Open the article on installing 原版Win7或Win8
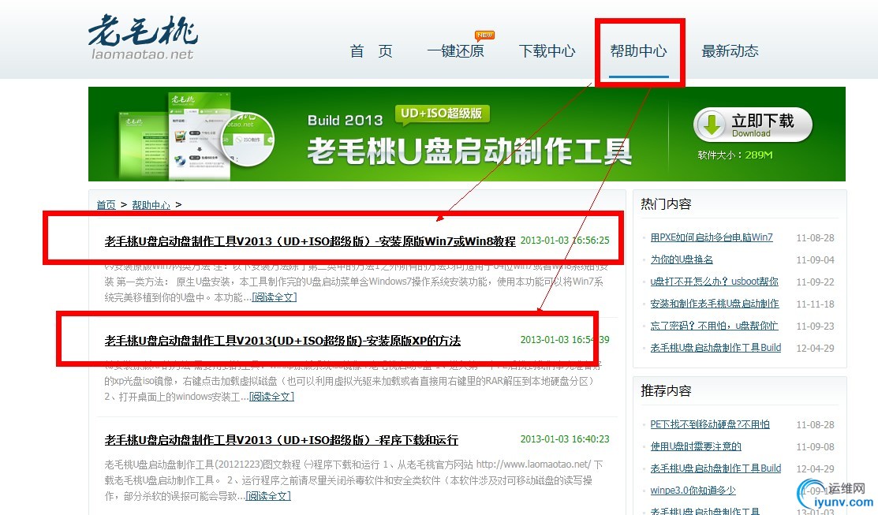Viewport: 878px width, 515px height. click(x=310, y=241)
